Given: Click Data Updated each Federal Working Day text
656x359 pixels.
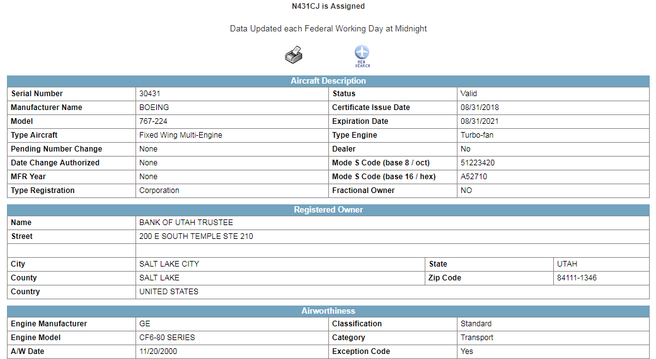Looking at the screenshot, I should 328,28.
